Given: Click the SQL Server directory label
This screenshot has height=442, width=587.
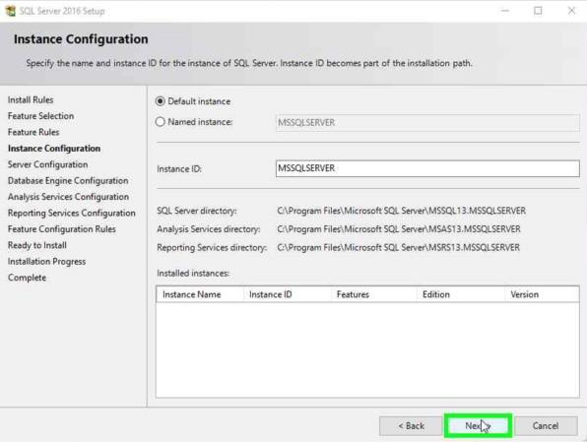Looking at the screenshot, I should coord(197,211).
